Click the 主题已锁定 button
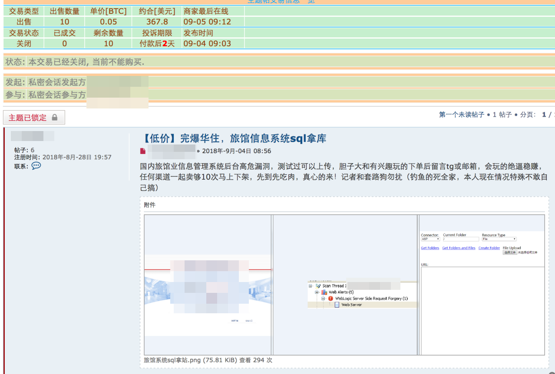Screen dimensions: 555x374 [x=34, y=118]
